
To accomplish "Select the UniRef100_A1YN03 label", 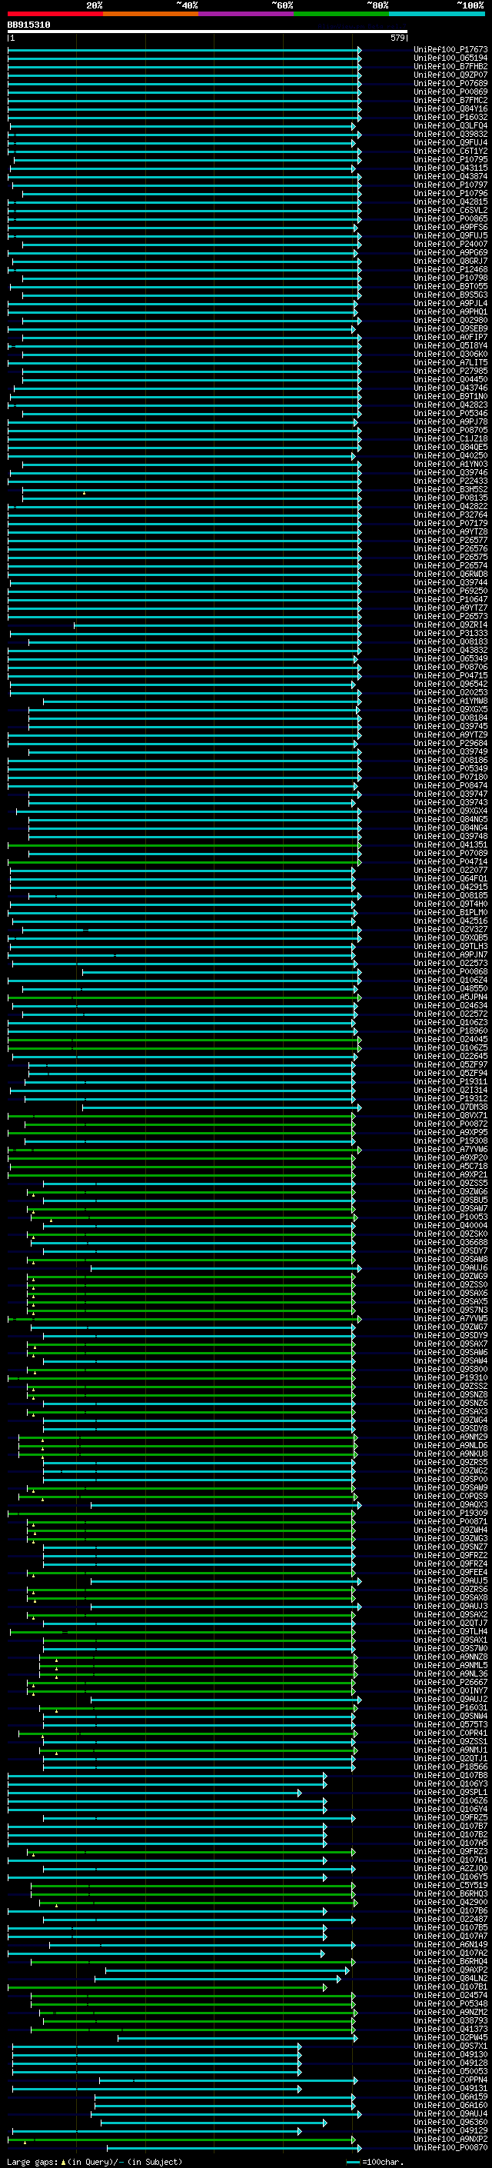I will 450,465.
